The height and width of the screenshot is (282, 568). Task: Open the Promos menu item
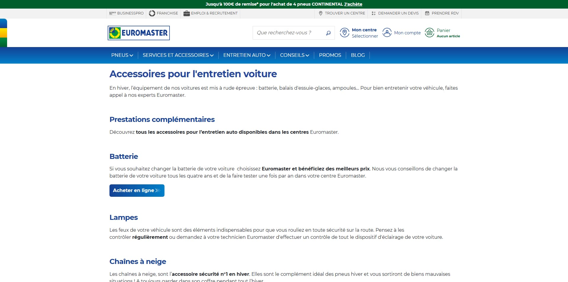(x=330, y=55)
